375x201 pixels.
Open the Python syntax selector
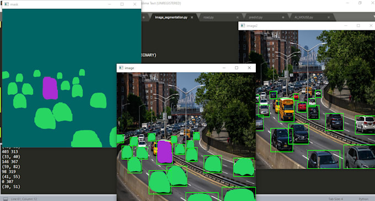coord(363,199)
